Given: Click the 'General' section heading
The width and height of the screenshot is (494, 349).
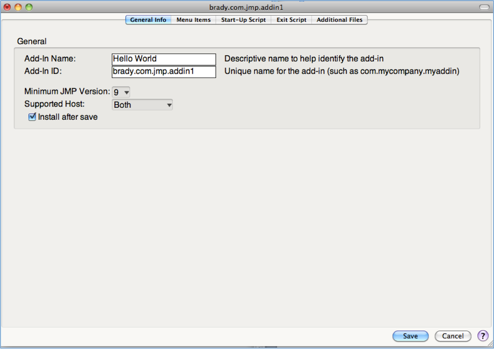Looking at the screenshot, I should (x=32, y=41).
